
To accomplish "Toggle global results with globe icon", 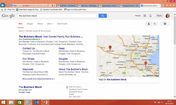I will (x=155, y=24).
